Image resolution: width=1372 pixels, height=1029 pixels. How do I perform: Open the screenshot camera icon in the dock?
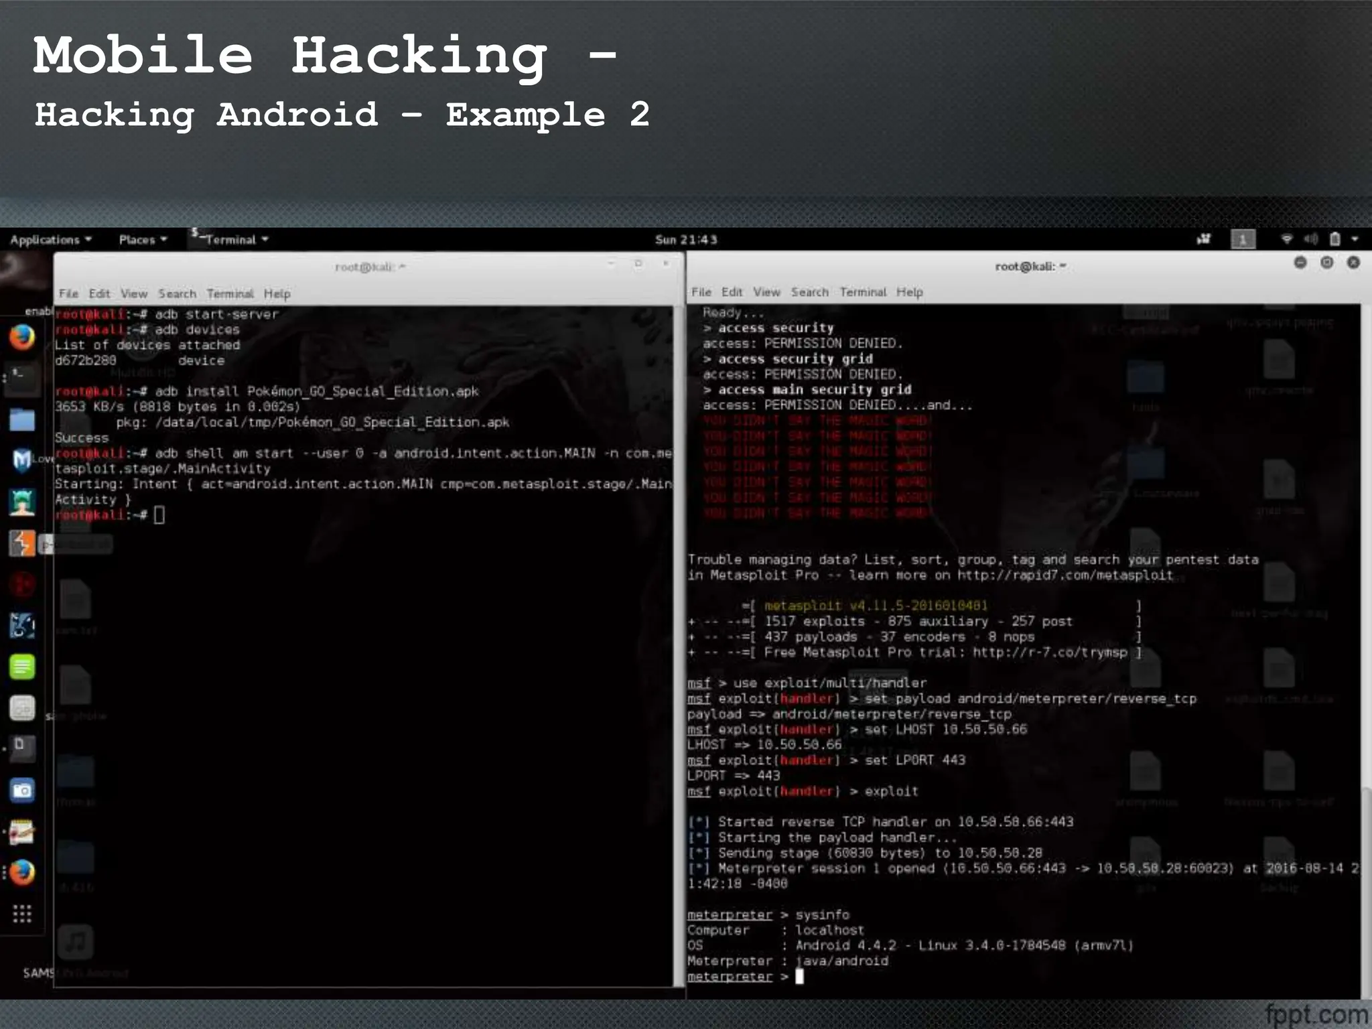(22, 791)
